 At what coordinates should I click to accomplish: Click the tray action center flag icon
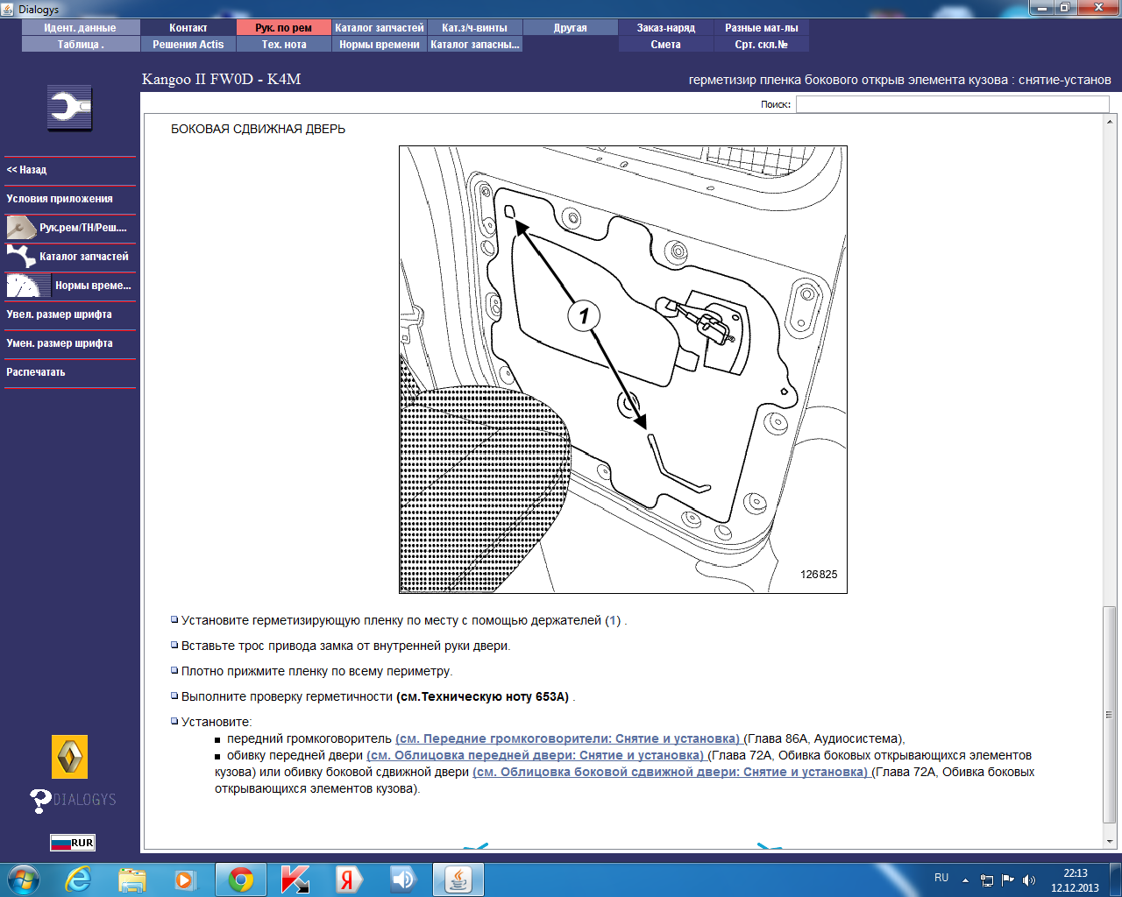tap(1008, 880)
